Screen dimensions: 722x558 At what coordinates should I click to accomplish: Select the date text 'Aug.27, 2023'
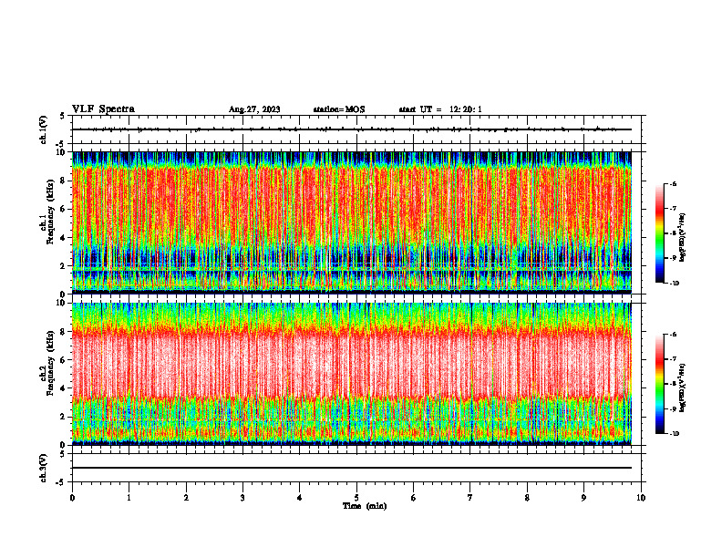254,109
